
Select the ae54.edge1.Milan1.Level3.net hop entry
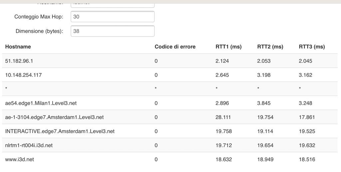tap(41, 103)
